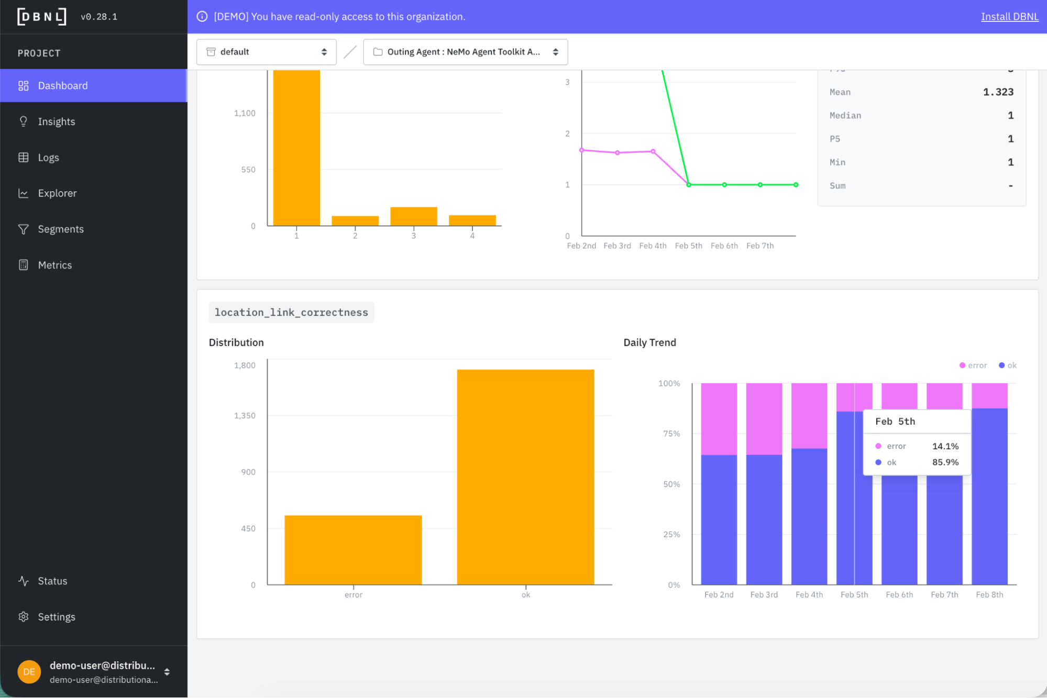This screenshot has height=698, width=1047.
Task: Click the info icon in demo banner
Action: (202, 17)
